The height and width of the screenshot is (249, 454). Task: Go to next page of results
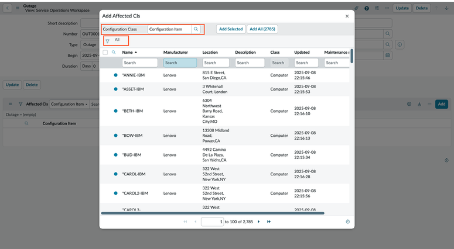tap(258, 222)
